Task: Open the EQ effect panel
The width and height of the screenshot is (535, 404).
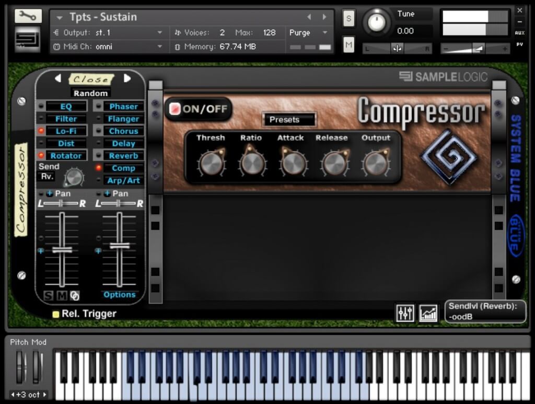Action: pos(66,107)
